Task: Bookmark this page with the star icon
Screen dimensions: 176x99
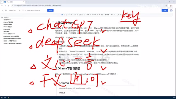Action: [x=166, y=6]
